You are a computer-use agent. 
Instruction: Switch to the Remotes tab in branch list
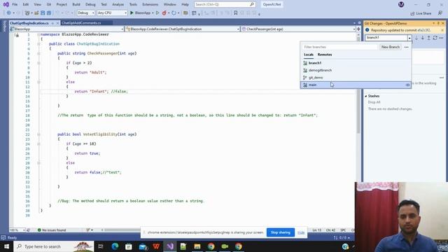[x=325, y=55]
